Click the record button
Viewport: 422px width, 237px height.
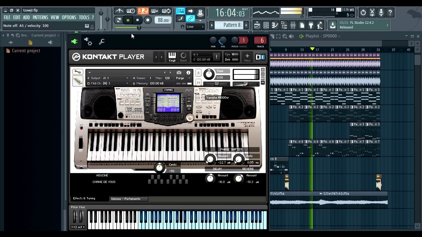148,20
